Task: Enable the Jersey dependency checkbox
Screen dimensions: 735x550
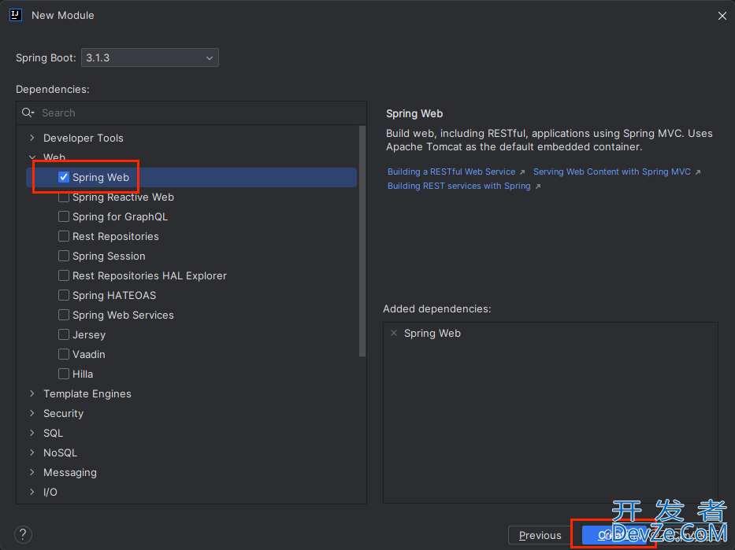Action: [x=64, y=334]
